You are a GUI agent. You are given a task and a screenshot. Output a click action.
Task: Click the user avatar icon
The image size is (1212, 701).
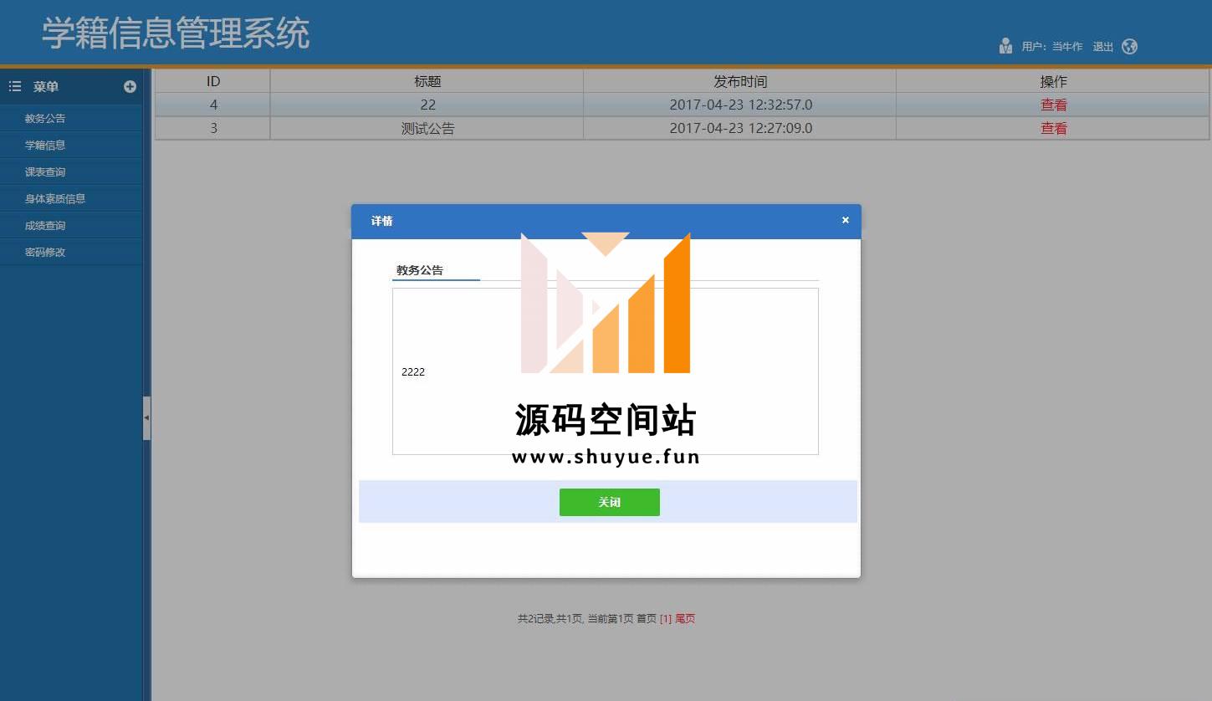(x=1005, y=46)
